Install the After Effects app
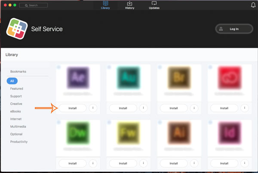Viewport: 258px width, 173px height. 72,108
